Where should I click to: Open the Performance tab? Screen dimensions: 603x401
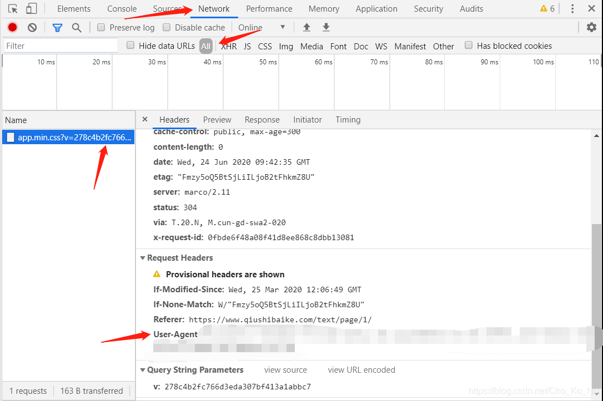269,9
